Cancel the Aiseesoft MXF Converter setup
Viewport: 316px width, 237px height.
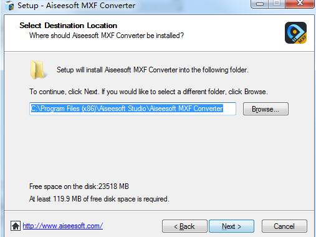[x=284, y=226]
